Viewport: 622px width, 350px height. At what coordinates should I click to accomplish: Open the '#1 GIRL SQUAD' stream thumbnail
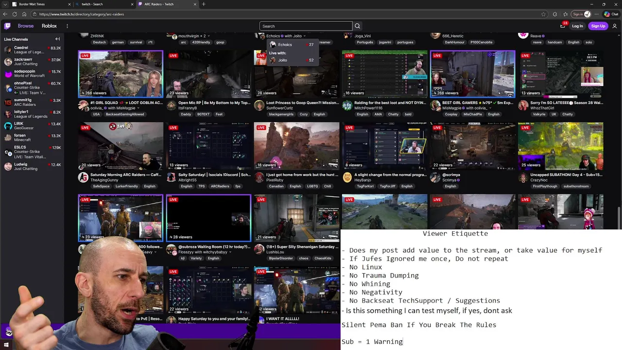pyautogui.click(x=121, y=74)
